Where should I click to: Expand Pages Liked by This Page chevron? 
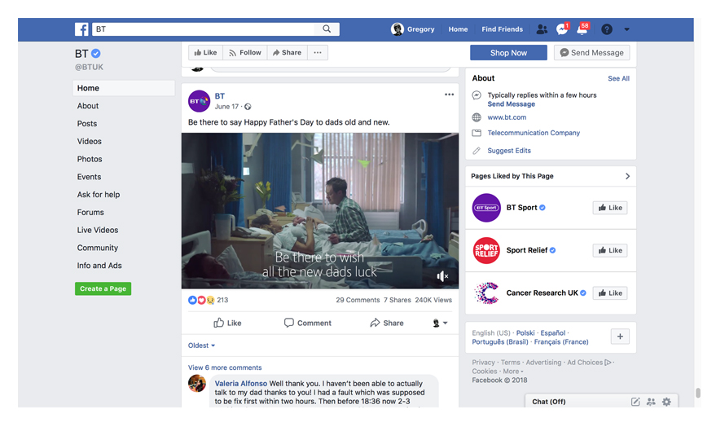coord(627,176)
